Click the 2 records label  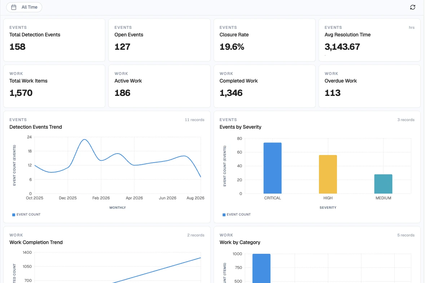pos(196,235)
